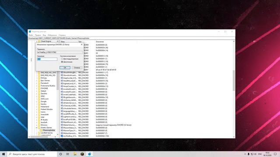Click the HoopCounter value icon
Image resolution: width=280 pixels, height=157 pixels.
click(62, 86)
